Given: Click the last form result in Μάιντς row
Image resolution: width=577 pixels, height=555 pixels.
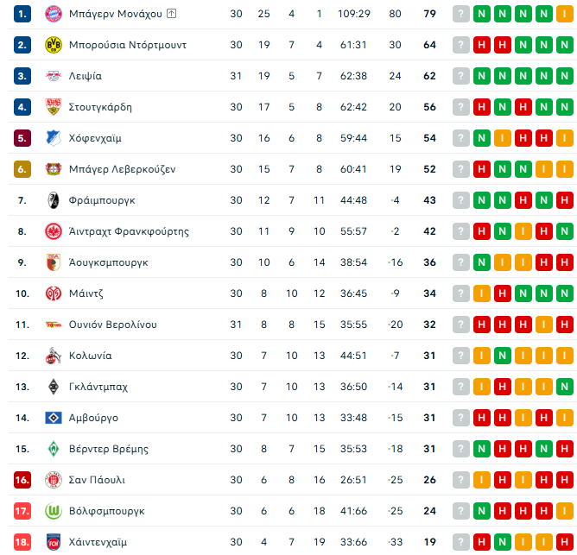Looking at the screenshot, I should point(565,293).
